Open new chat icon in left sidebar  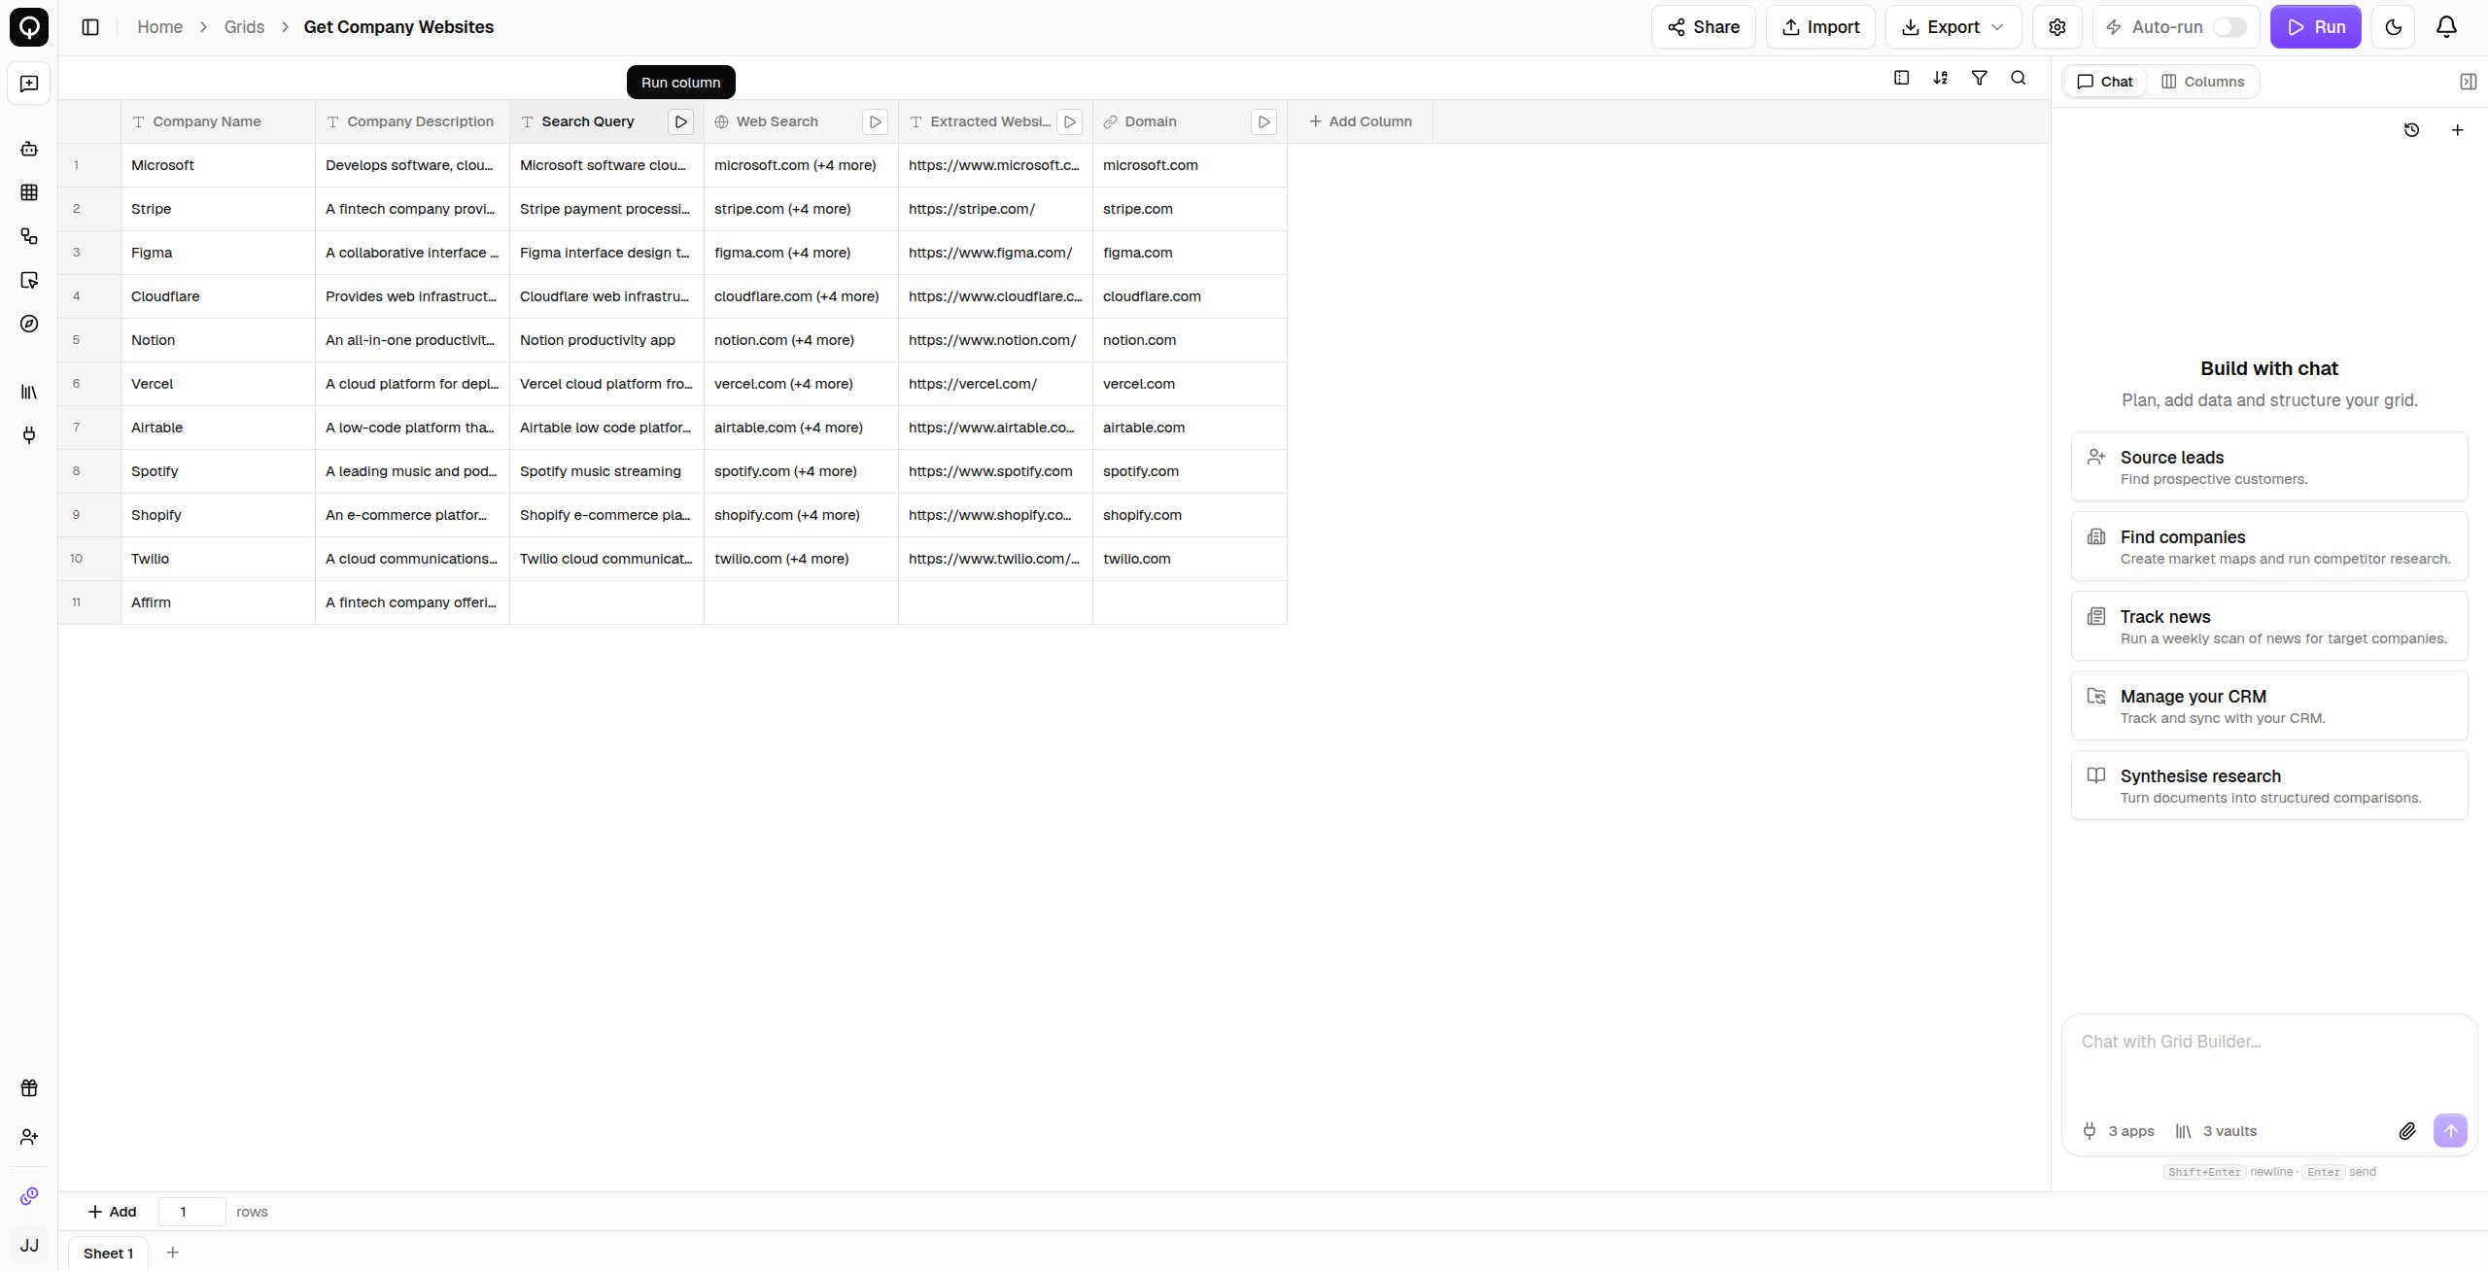(29, 84)
